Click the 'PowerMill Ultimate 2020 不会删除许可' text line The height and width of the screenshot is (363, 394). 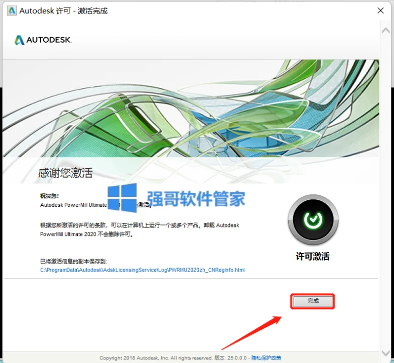[x=87, y=234]
